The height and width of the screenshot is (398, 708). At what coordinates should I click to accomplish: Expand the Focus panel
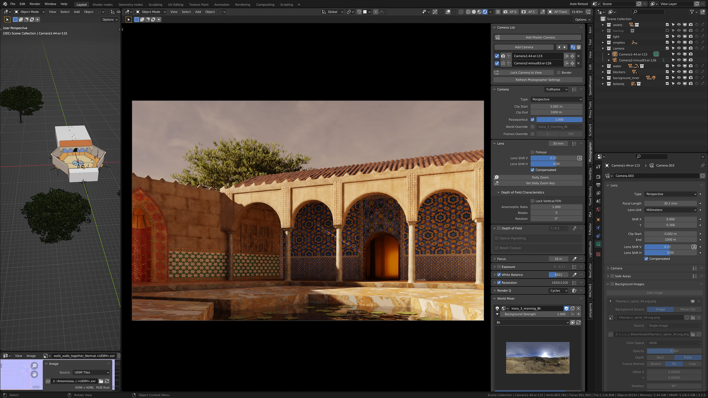pyautogui.click(x=494, y=259)
